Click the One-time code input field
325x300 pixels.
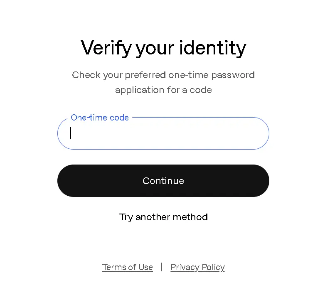click(x=163, y=133)
